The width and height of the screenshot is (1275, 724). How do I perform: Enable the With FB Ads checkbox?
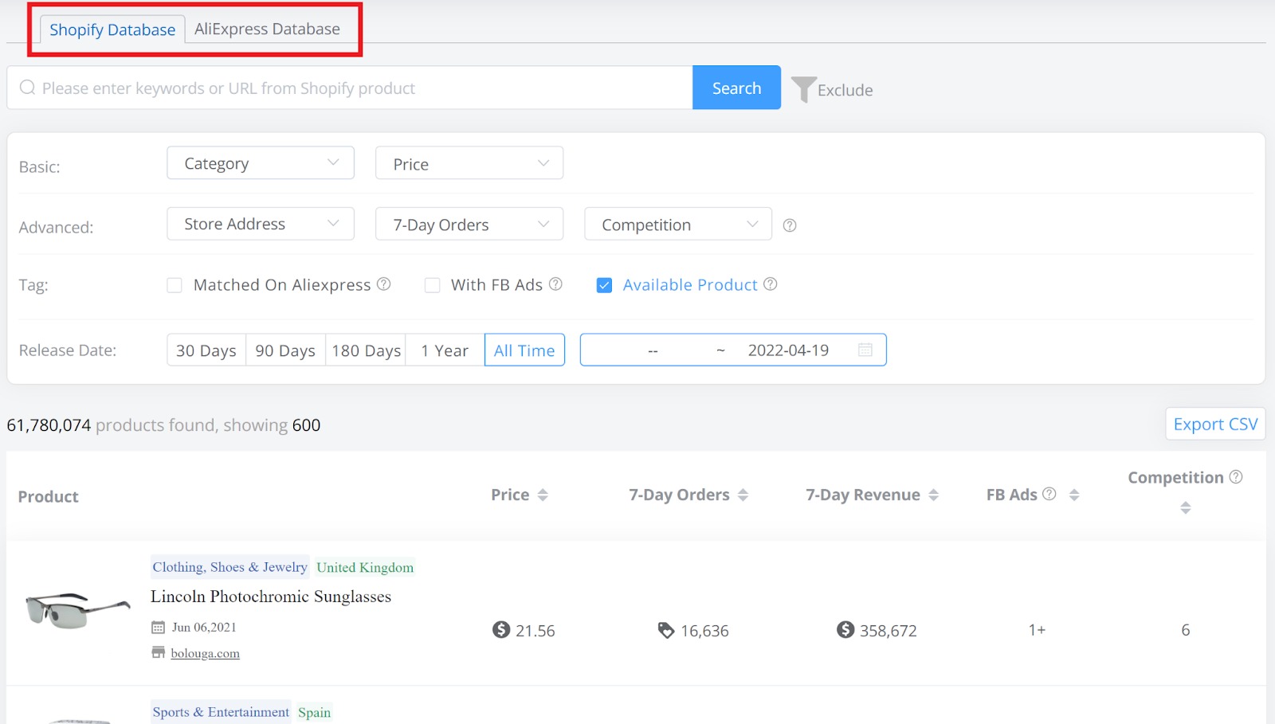click(432, 284)
